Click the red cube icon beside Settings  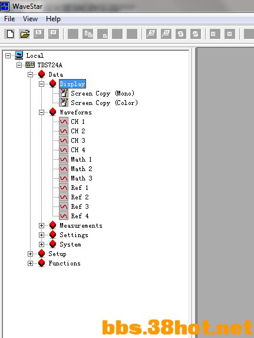53,235
